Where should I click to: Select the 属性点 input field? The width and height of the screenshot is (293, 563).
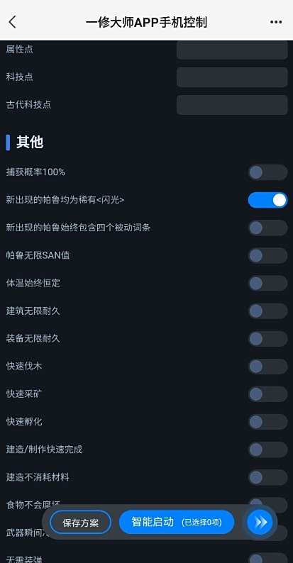coord(232,50)
